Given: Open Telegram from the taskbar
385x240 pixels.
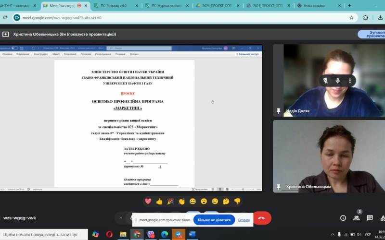Looking at the screenshot, I should [179, 235].
